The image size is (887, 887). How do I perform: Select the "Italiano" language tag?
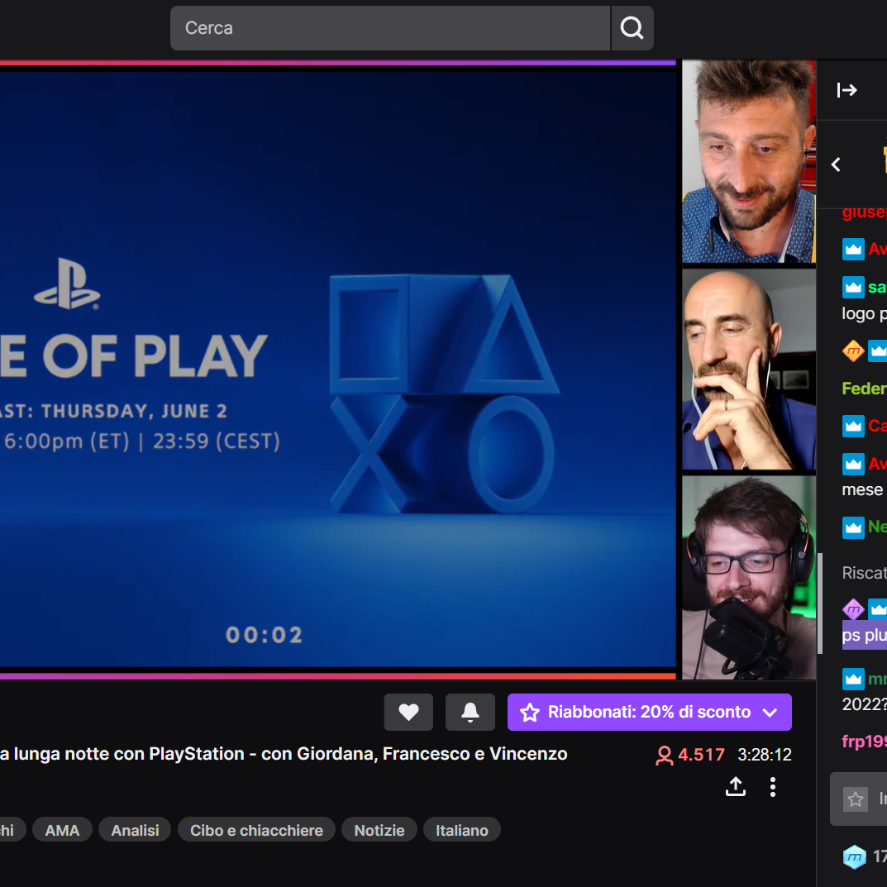[x=461, y=830]
